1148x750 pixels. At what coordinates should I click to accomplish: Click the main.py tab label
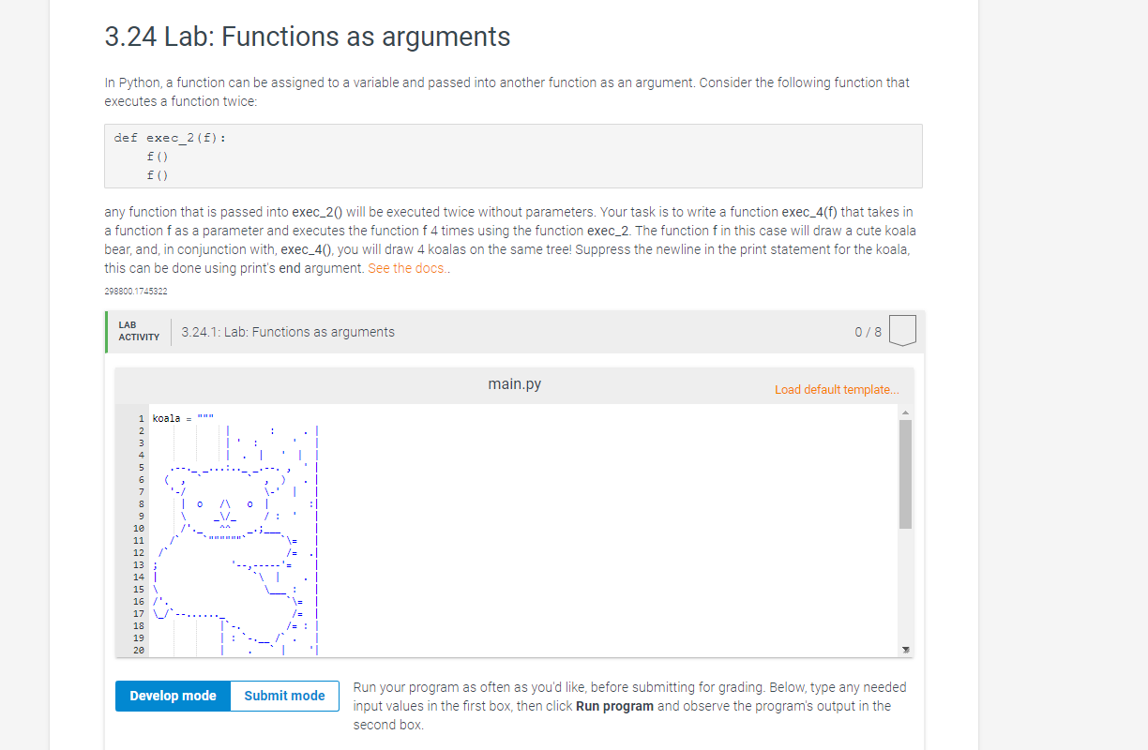pyautogui.click(x=514, y=383)
